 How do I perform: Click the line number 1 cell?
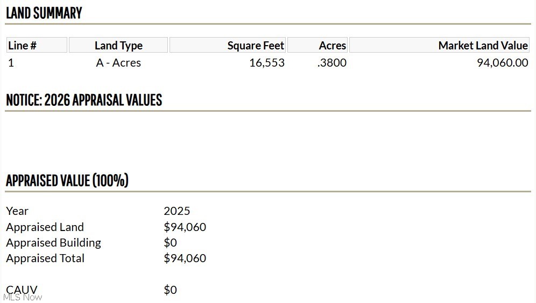coord(11,63)
